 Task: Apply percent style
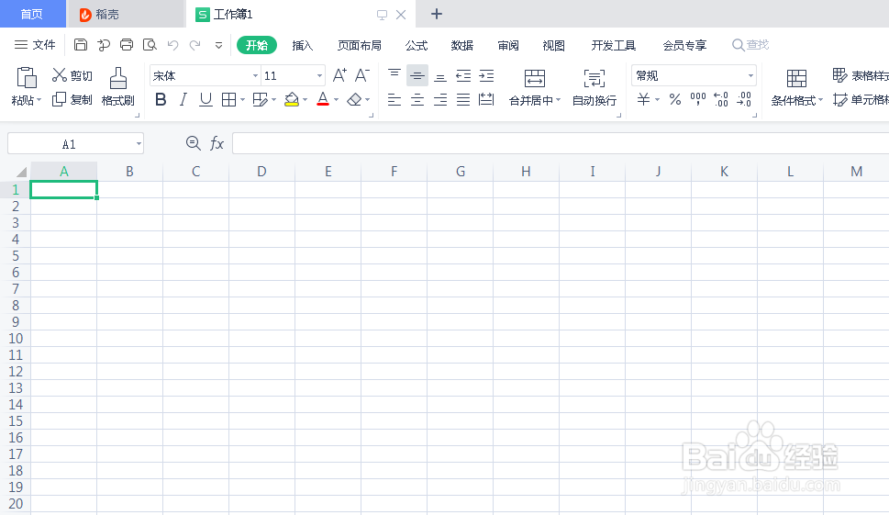674,100
